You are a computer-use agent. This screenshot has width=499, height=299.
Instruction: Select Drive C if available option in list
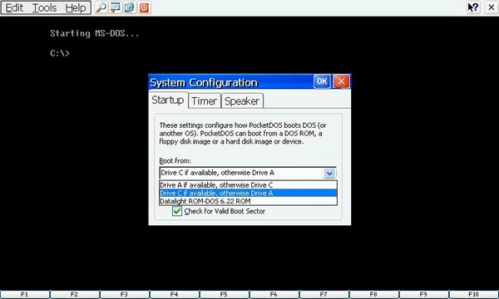[248, 194]
